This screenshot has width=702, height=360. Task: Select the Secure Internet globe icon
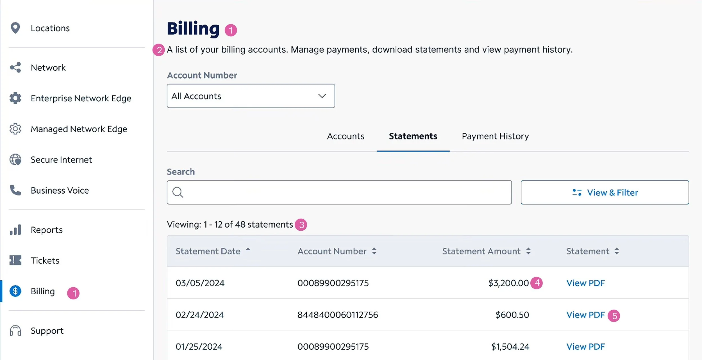[15, 159]
